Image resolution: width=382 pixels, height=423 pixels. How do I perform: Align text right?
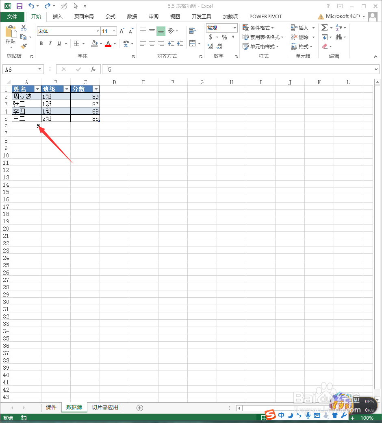coord(161,44)
